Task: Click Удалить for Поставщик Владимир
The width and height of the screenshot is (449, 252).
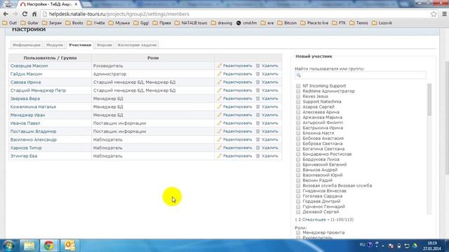Action: 269,132
